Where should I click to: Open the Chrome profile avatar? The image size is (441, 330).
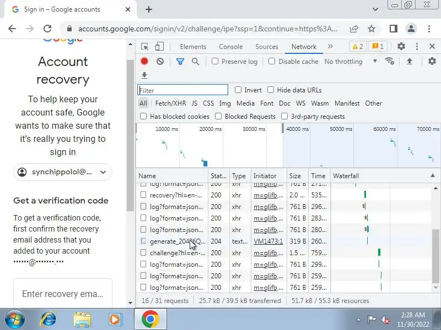411,29
